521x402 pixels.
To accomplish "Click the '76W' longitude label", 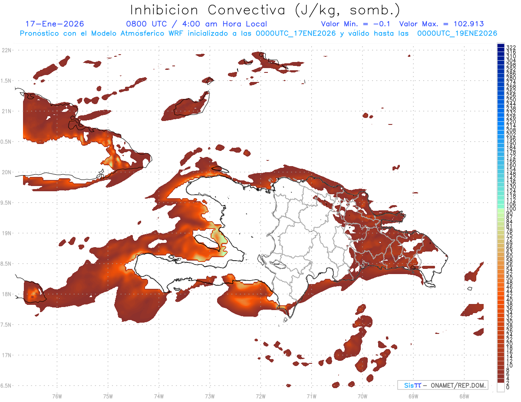I will pos(57,396).
